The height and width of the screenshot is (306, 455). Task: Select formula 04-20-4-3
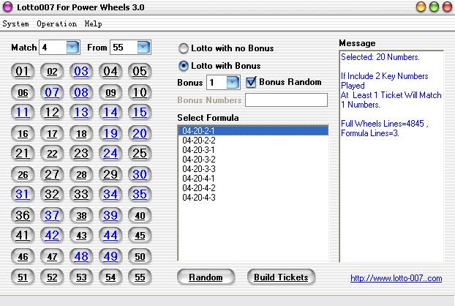(x=253, y=198)
